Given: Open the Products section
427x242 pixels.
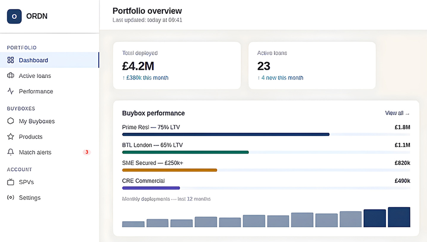Looking at the screenshot, I should (x=50, y=137).
